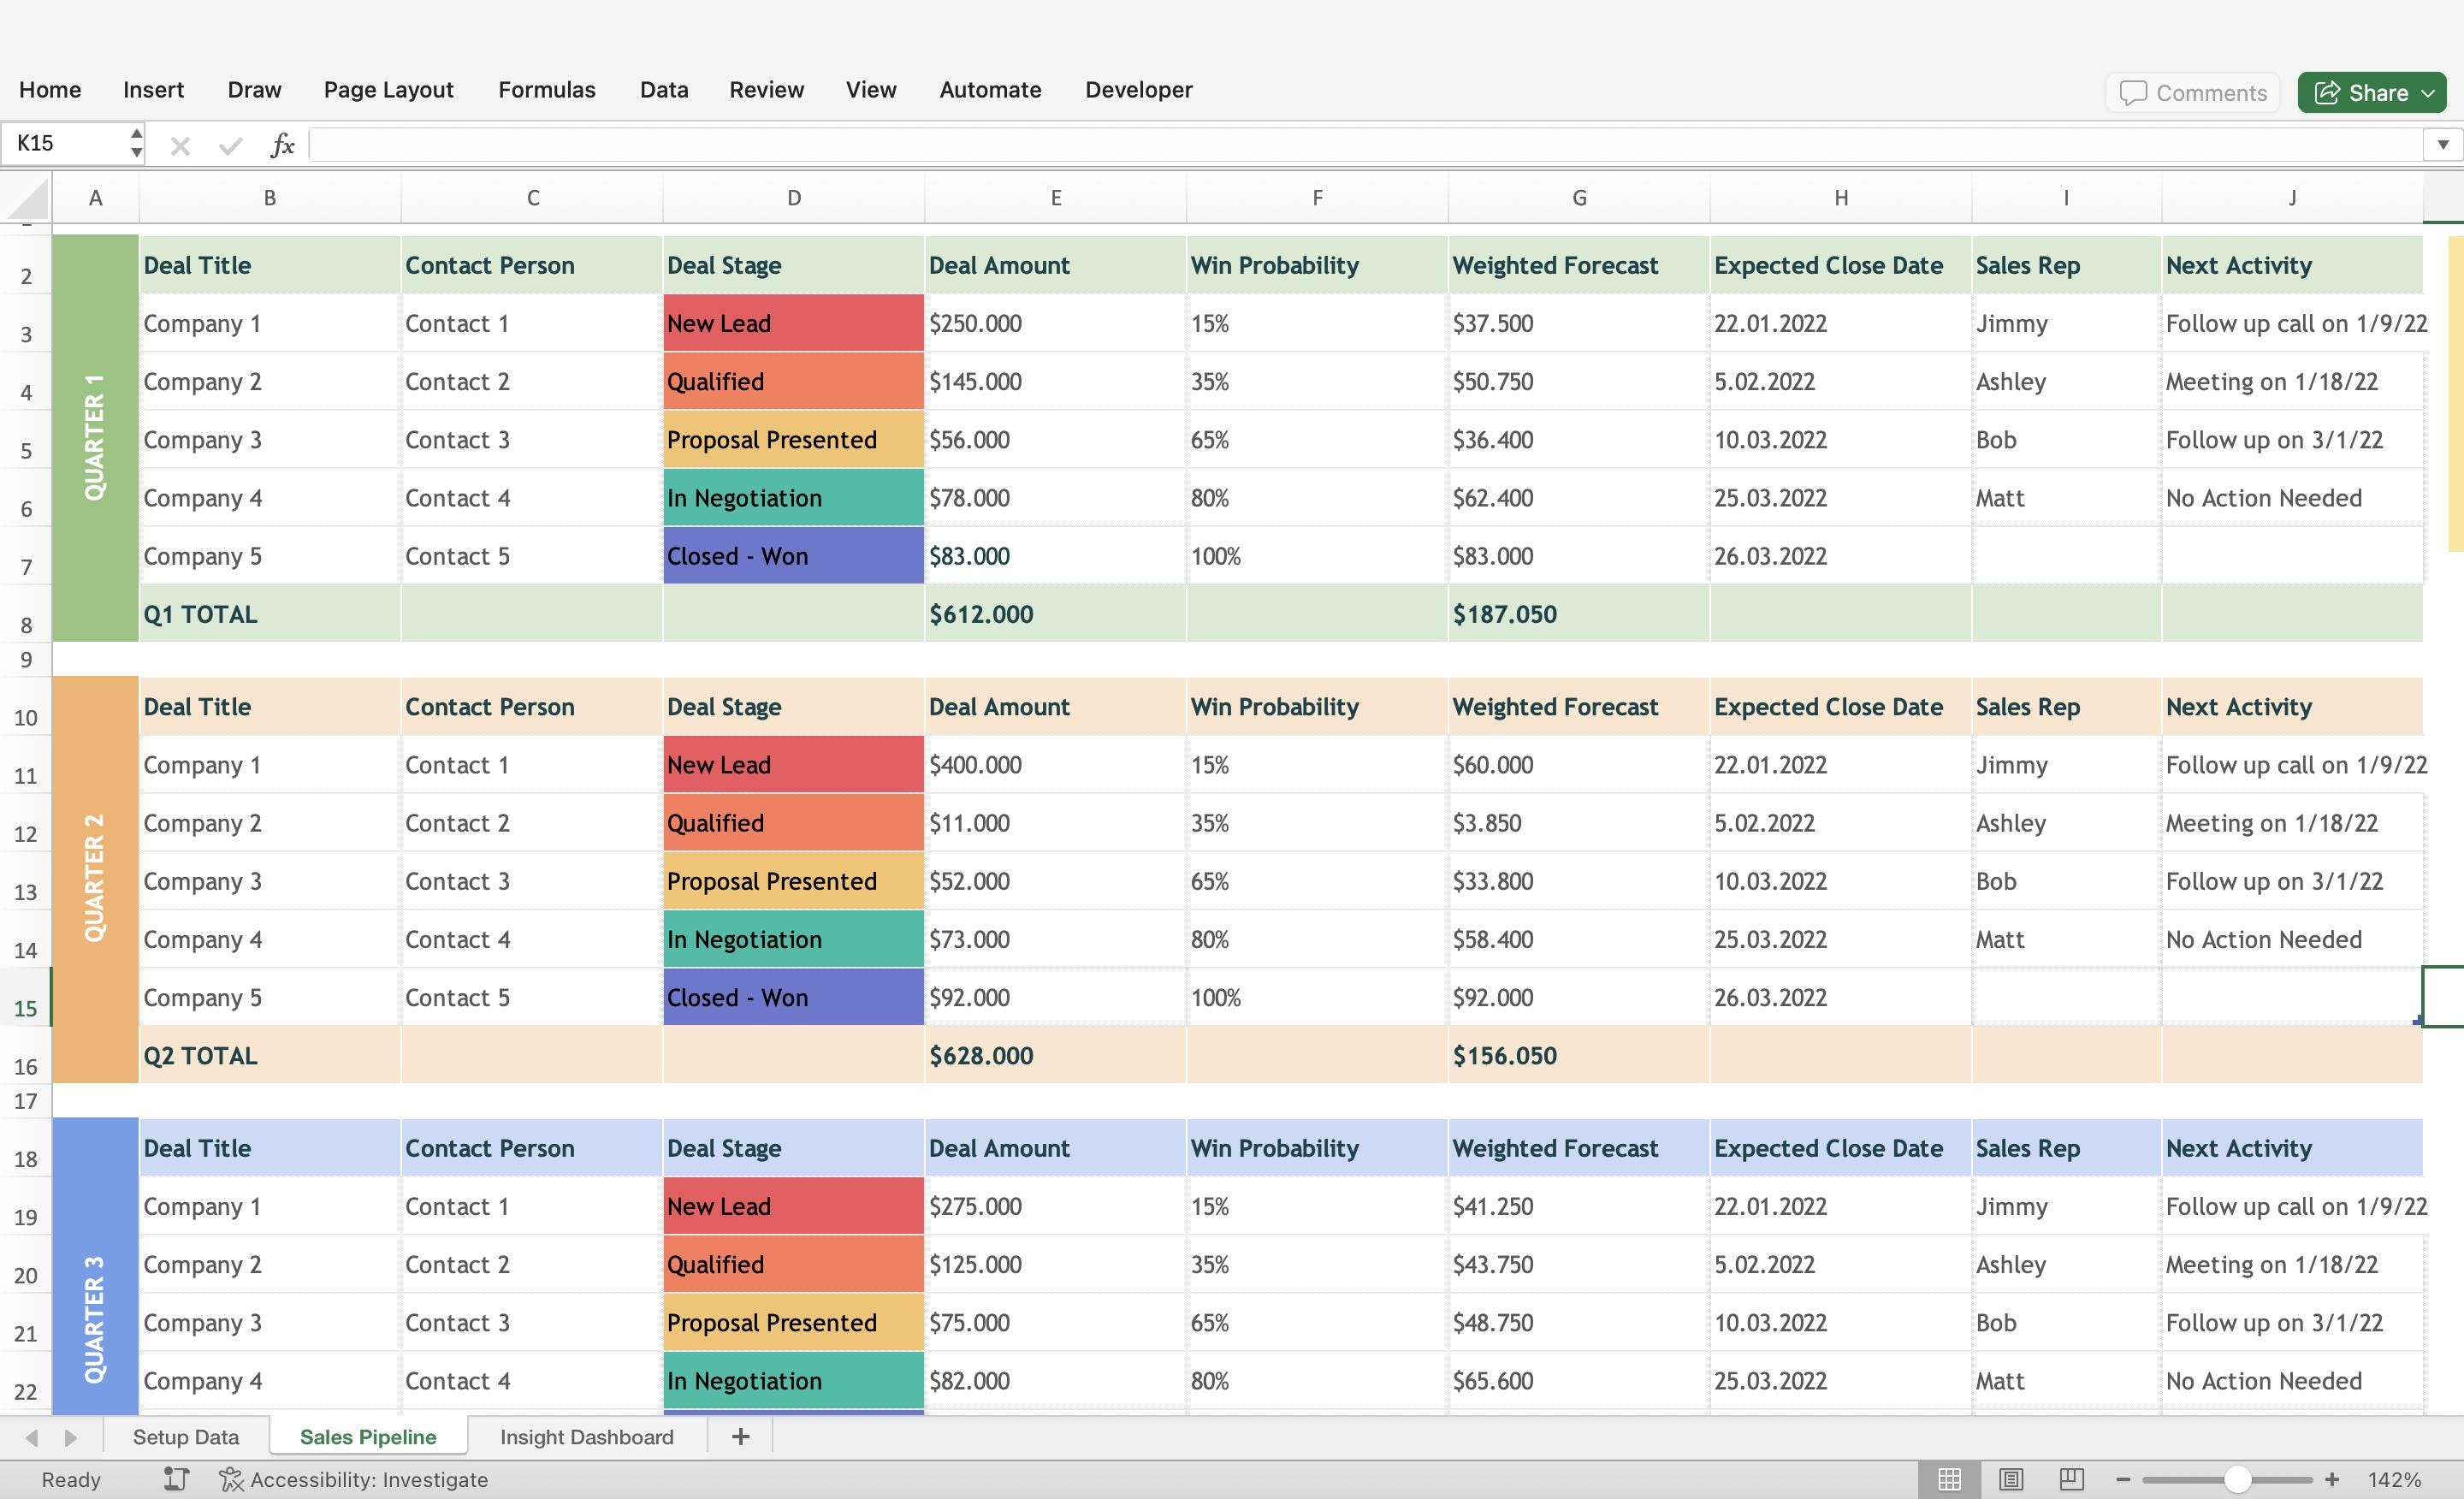
Task: Switch to the Formulas ribbon tab
Action: [x=546, y=89]
